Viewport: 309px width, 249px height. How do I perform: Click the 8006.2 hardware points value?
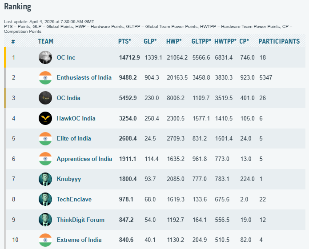pos(176,98)
